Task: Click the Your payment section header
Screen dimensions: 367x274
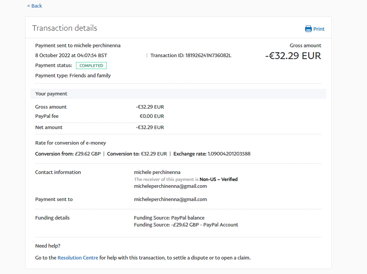Action: pos(51,94)
